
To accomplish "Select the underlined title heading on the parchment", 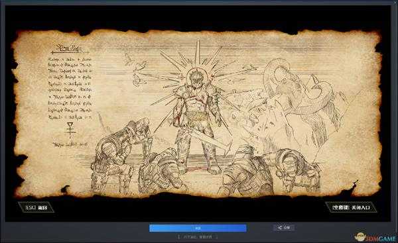I will click(69, 48).
